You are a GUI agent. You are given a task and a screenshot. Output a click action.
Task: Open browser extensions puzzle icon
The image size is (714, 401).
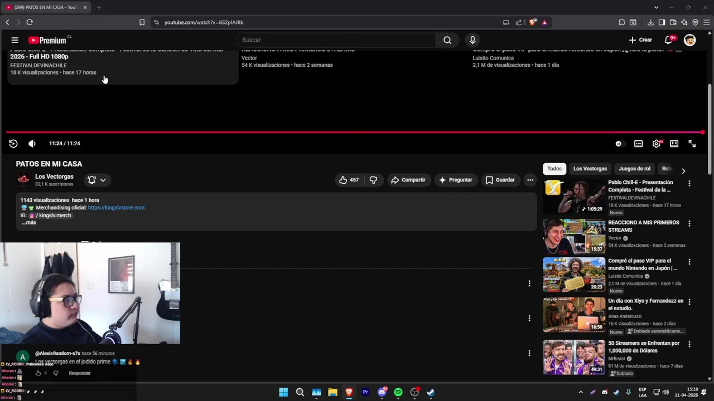(622, 22)
